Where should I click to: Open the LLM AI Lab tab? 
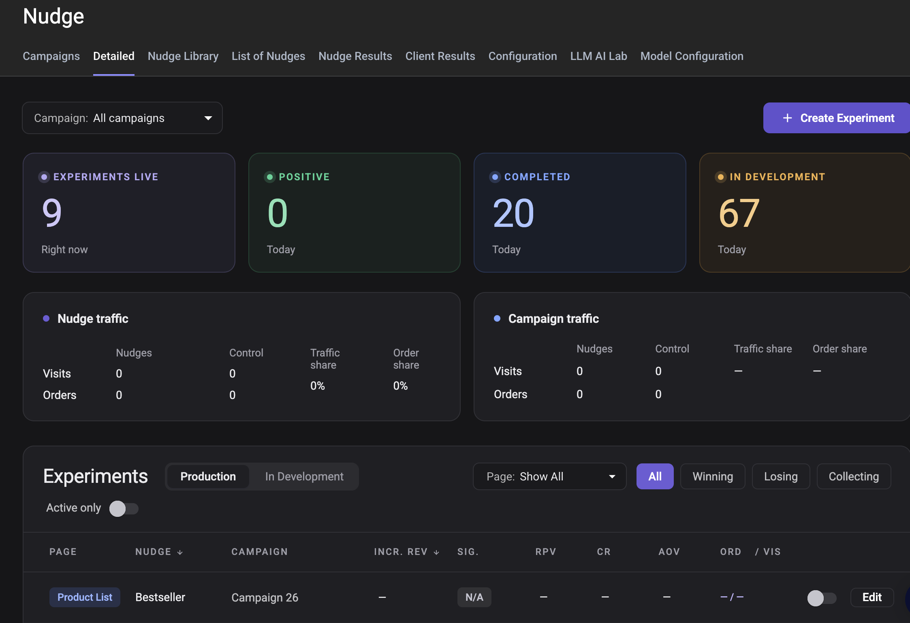(x=598, y=56)
